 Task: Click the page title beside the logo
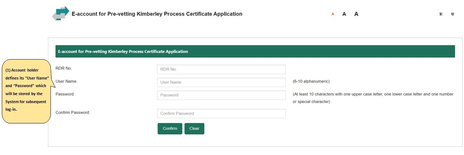[157, 14]
